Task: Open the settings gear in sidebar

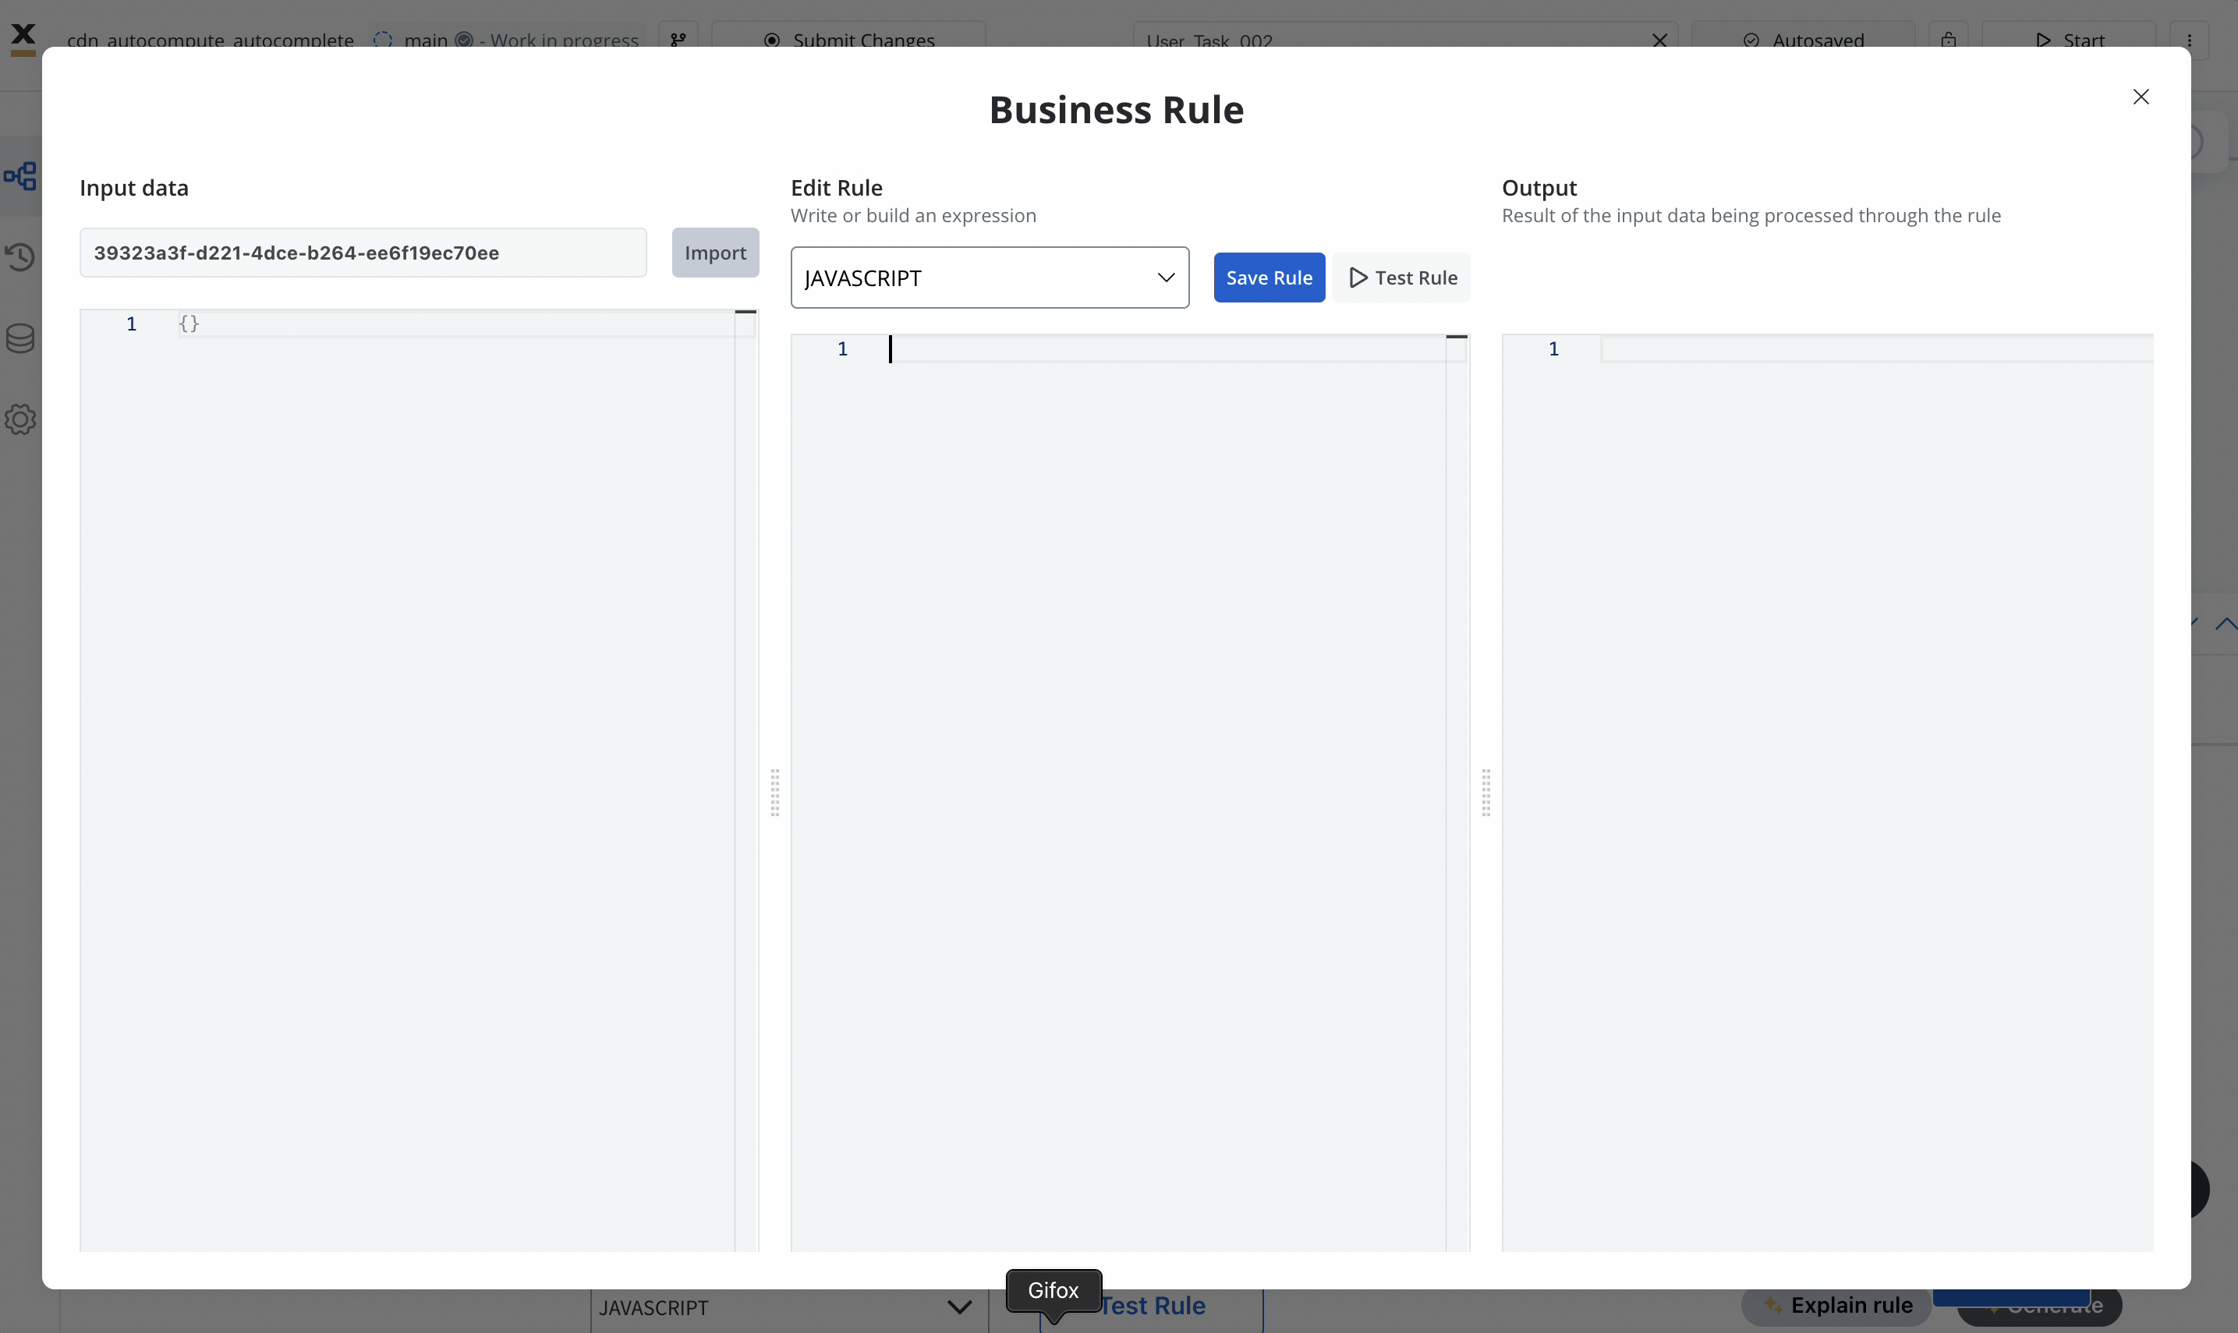Action: point(19,419)
